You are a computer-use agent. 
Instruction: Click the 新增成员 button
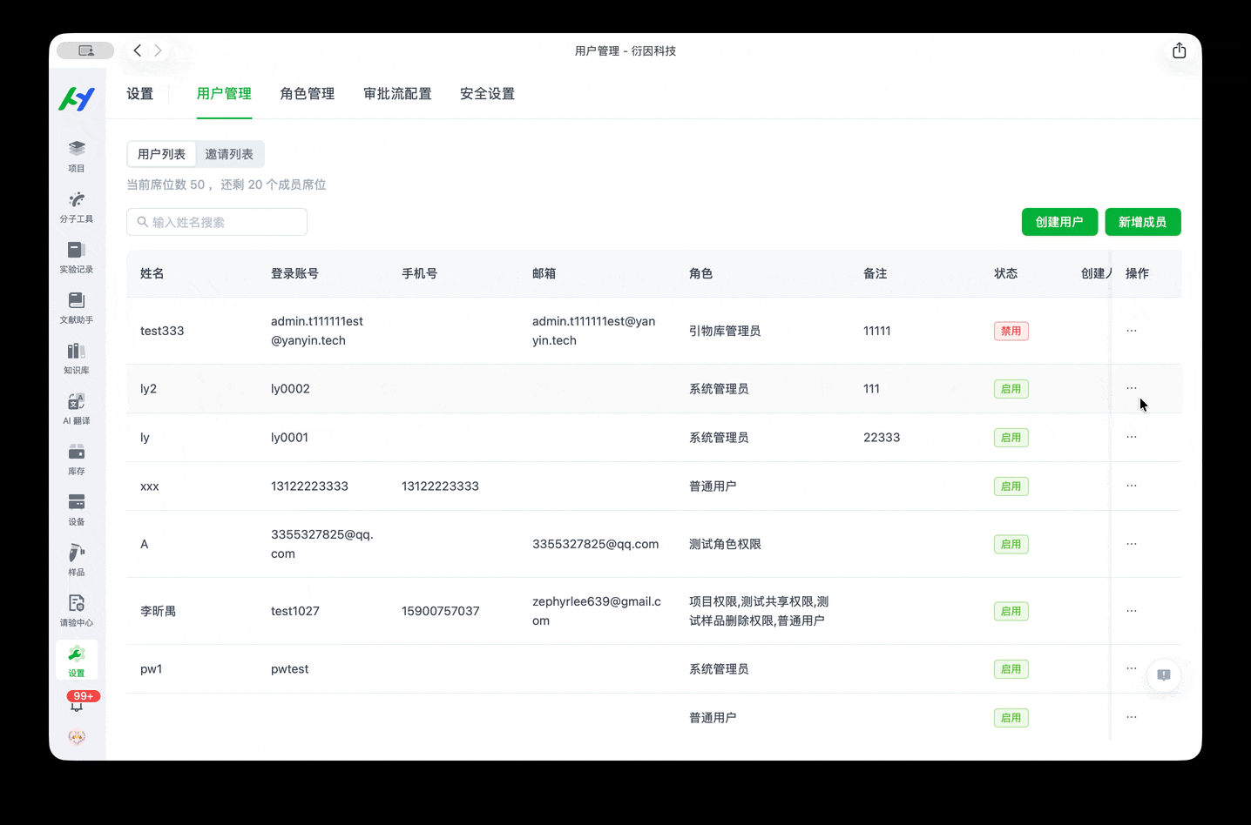pos(1143,222)
